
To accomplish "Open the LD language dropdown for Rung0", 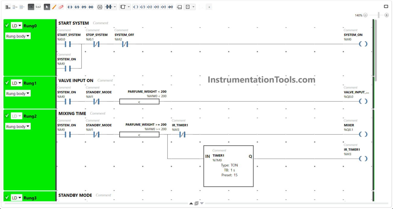I will pos(17,26).
